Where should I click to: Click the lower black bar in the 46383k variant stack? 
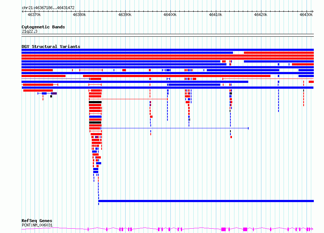tap(95, 122)
